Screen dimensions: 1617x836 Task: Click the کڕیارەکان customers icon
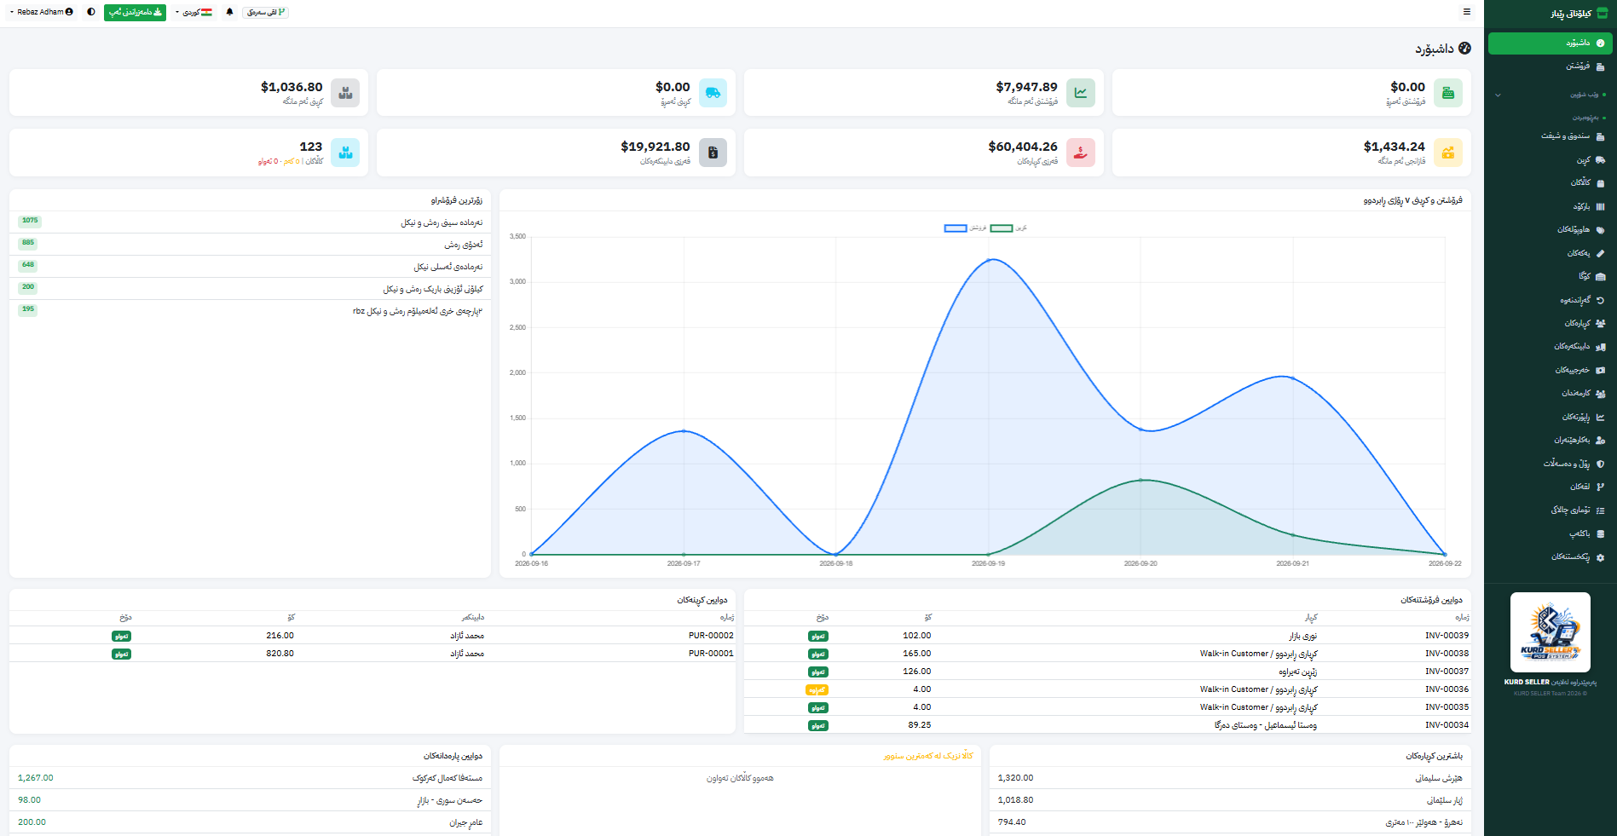coord(1600,323)
